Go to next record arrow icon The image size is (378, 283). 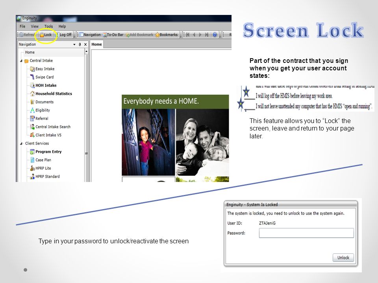coord(200,35)
